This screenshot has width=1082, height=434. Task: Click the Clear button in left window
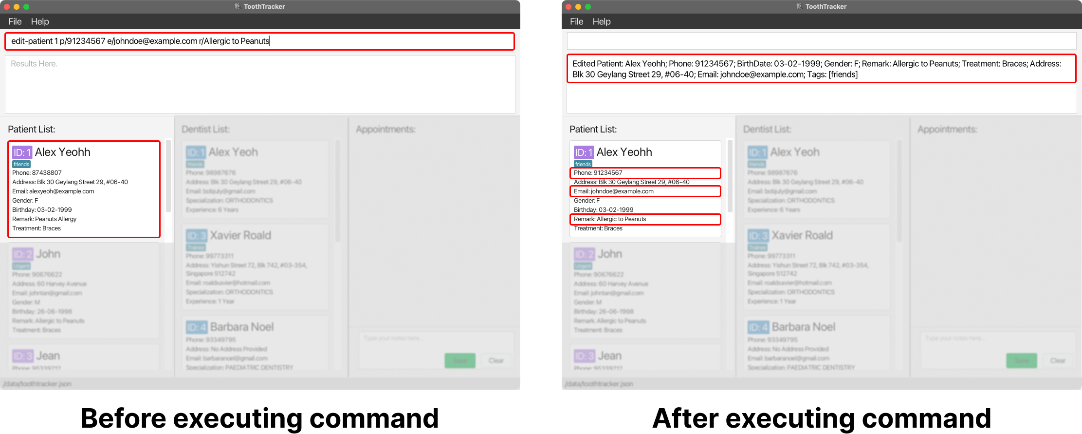[x=496, y=360]
